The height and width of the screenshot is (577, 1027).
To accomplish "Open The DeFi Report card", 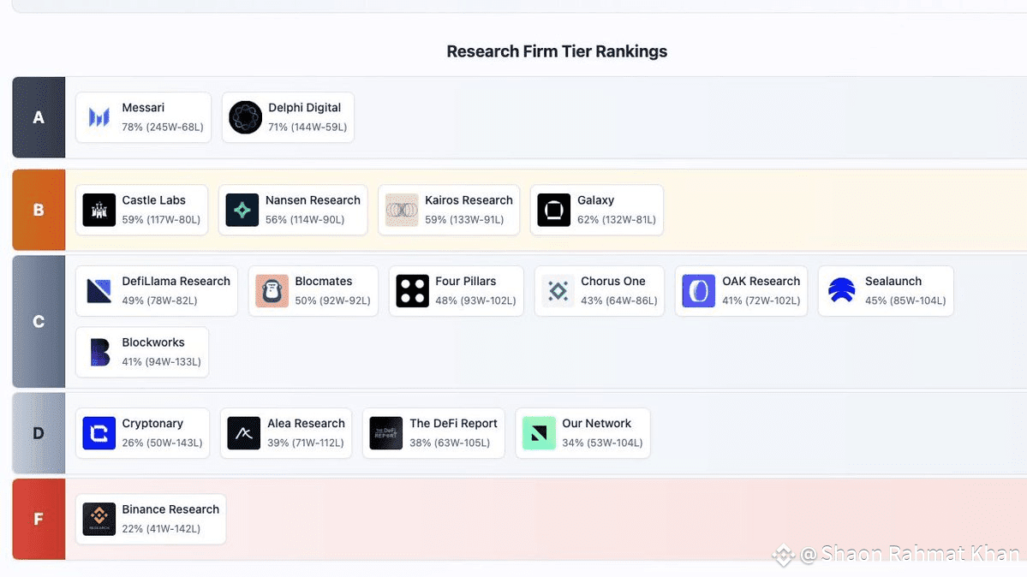I will click(x=433, y=433).
